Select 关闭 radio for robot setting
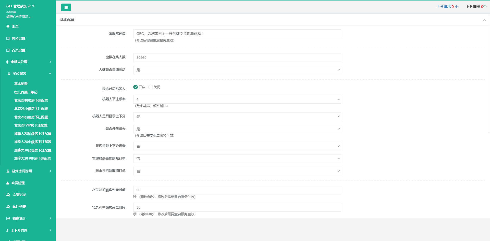This screenshot has width=490, height=241. [x=151, y=87]
